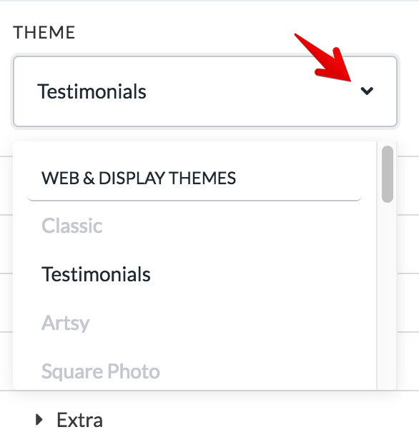The width and height of the screenshot is (419, 447).
Task: Click the word DISPLAY in group header
Action: [x=132, y=179]
